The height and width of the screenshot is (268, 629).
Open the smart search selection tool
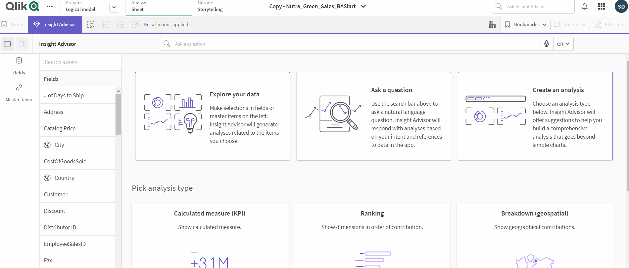pyautogui.click(x=91, y=24)
